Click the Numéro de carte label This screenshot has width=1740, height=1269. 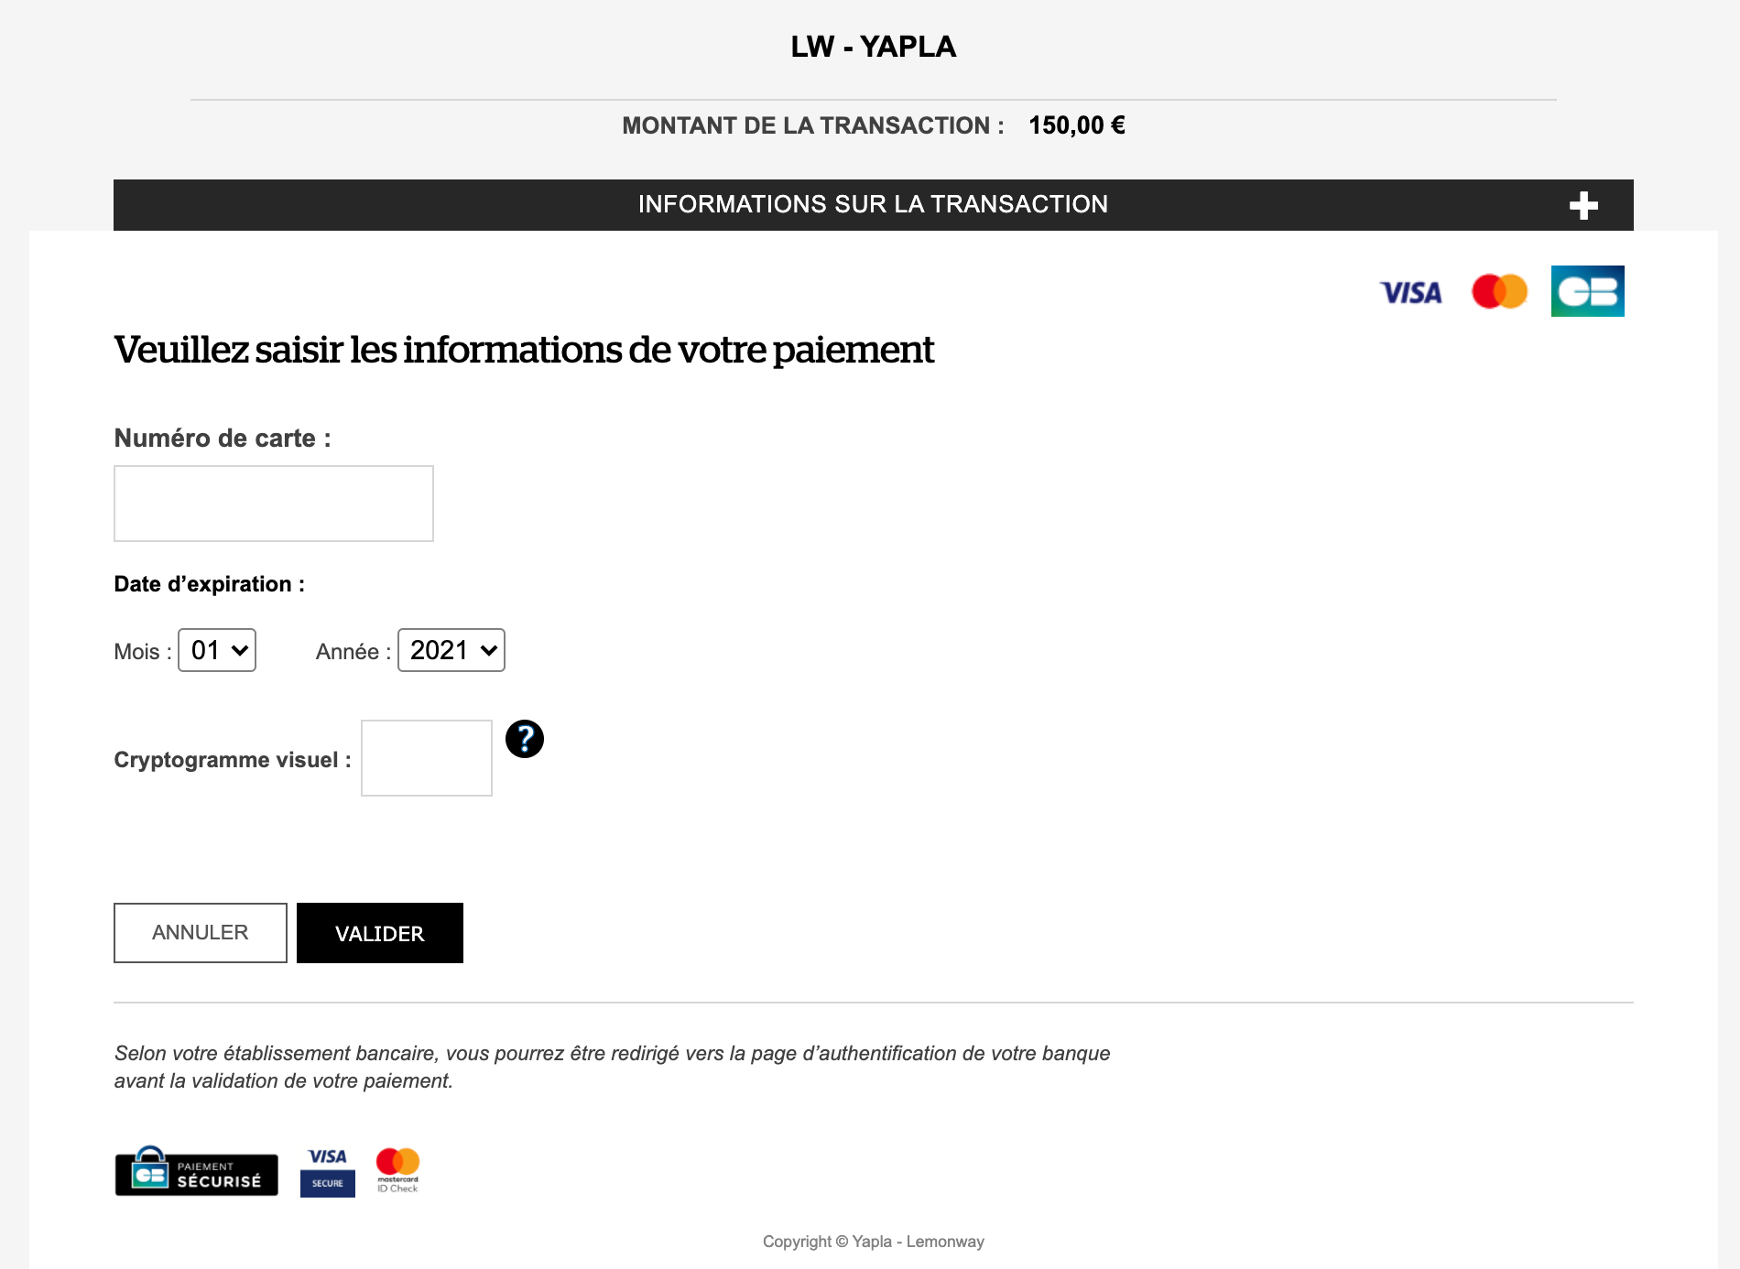point(223,439)
